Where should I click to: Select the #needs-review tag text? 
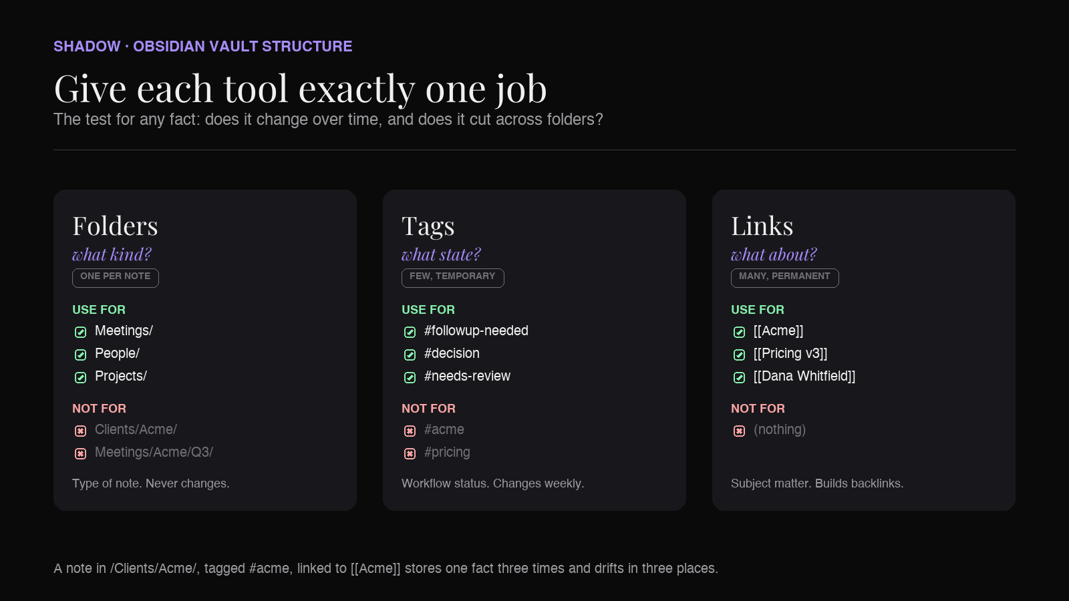(468, 376)
